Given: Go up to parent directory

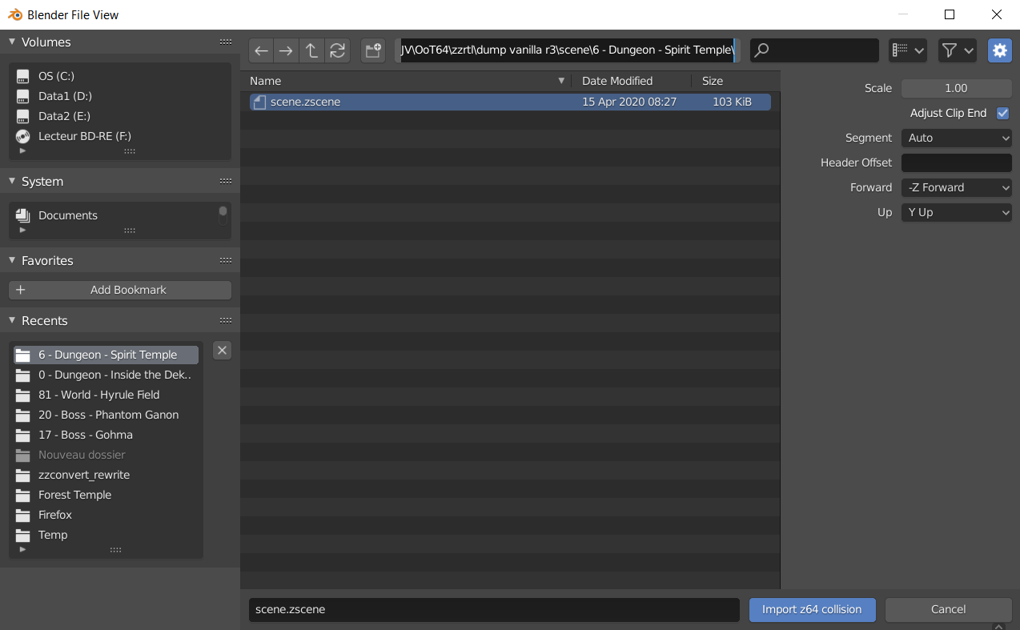Looking at the screenshot, I should pos(311,50).
